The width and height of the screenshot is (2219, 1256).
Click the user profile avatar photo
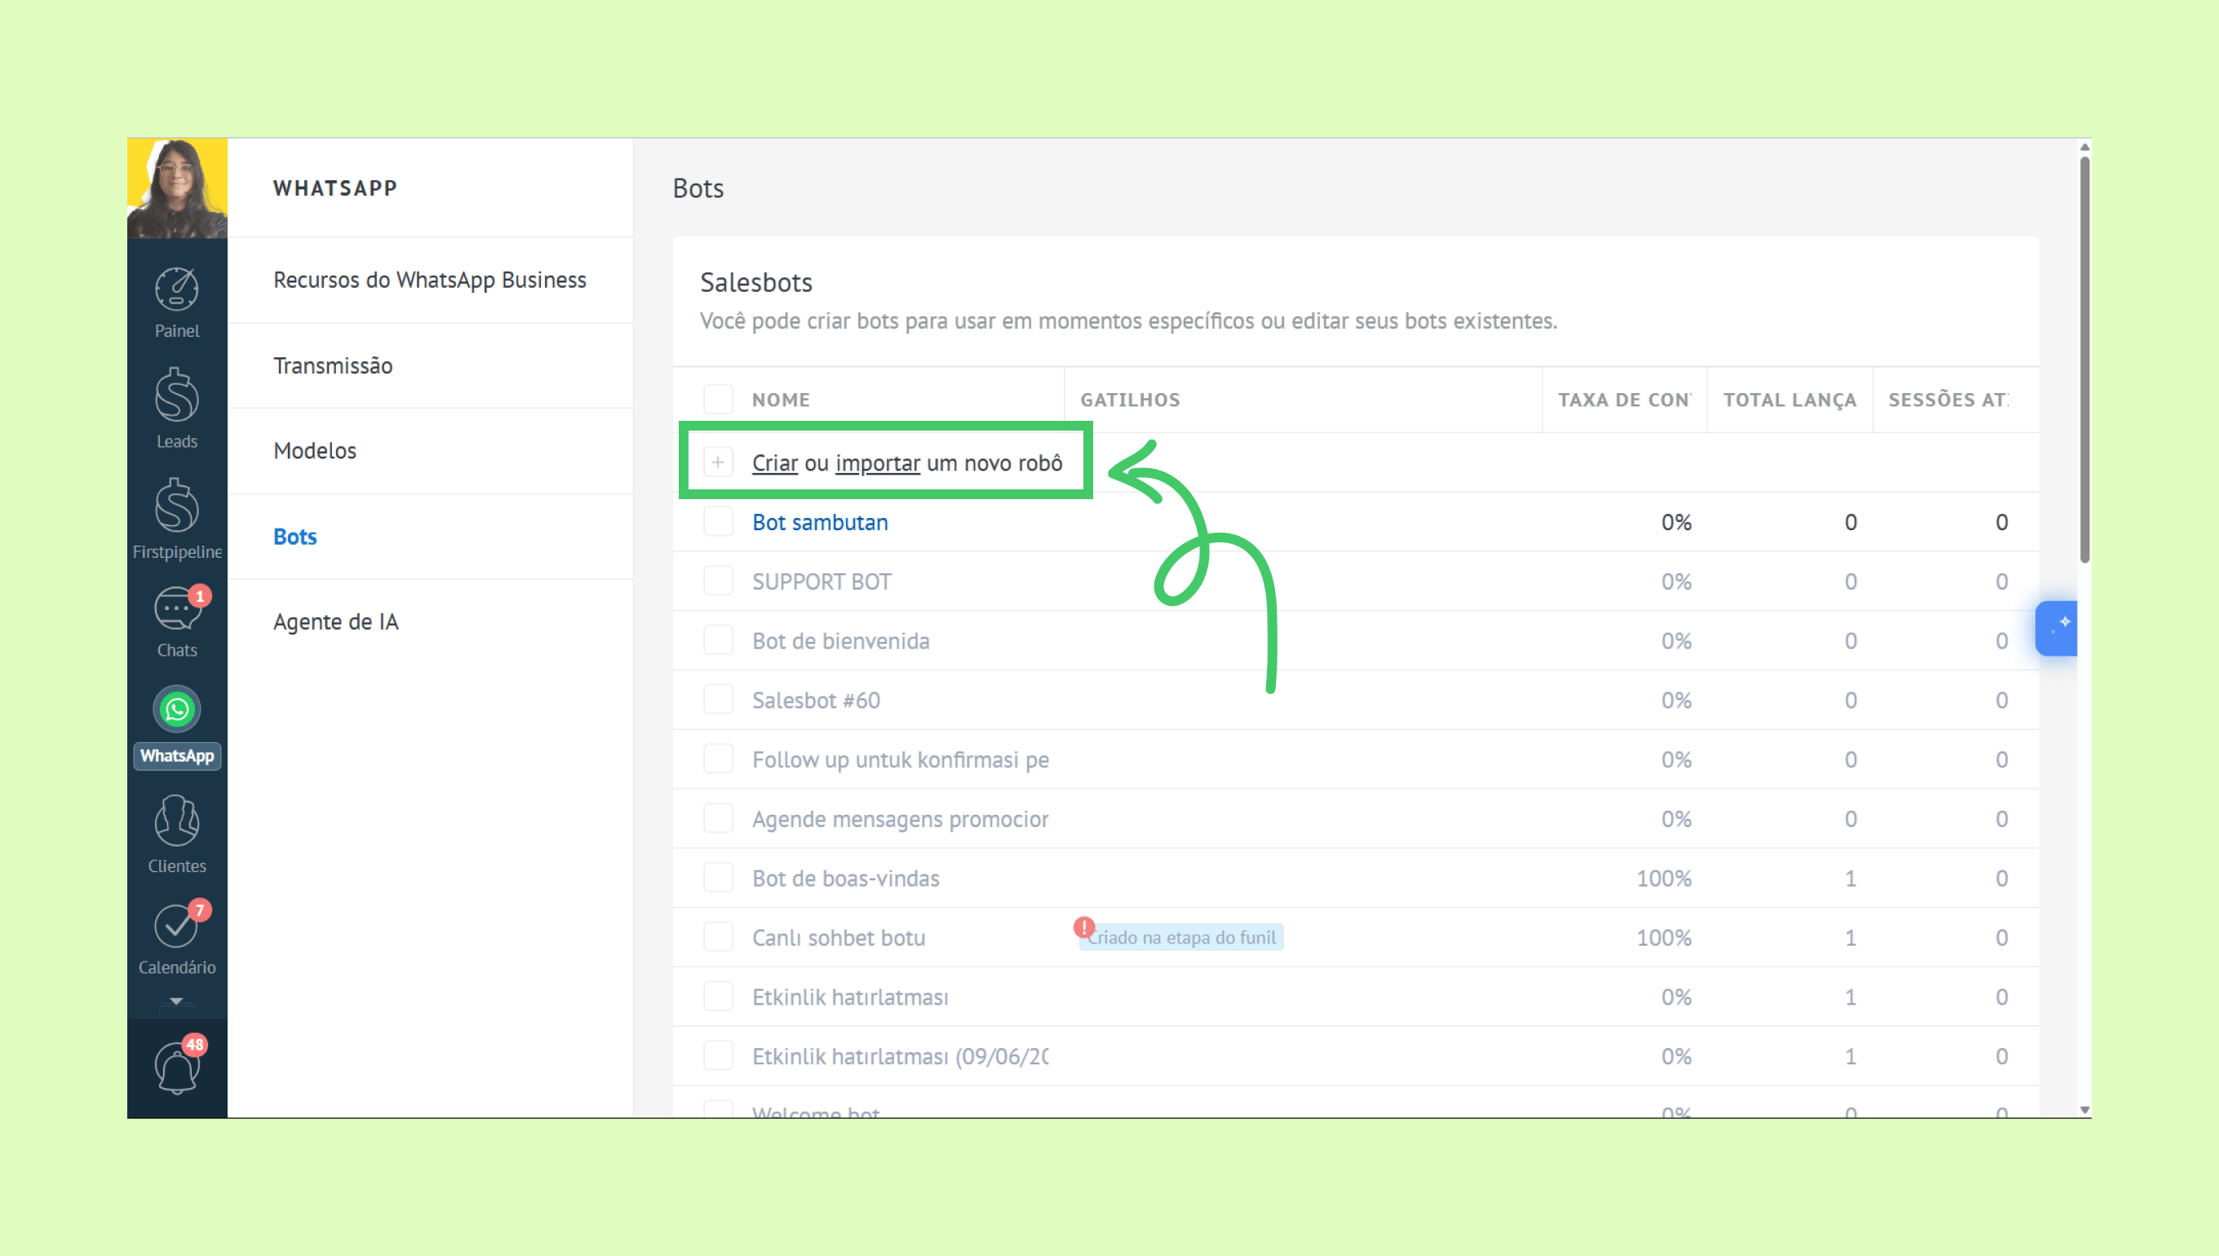[177, 188]
